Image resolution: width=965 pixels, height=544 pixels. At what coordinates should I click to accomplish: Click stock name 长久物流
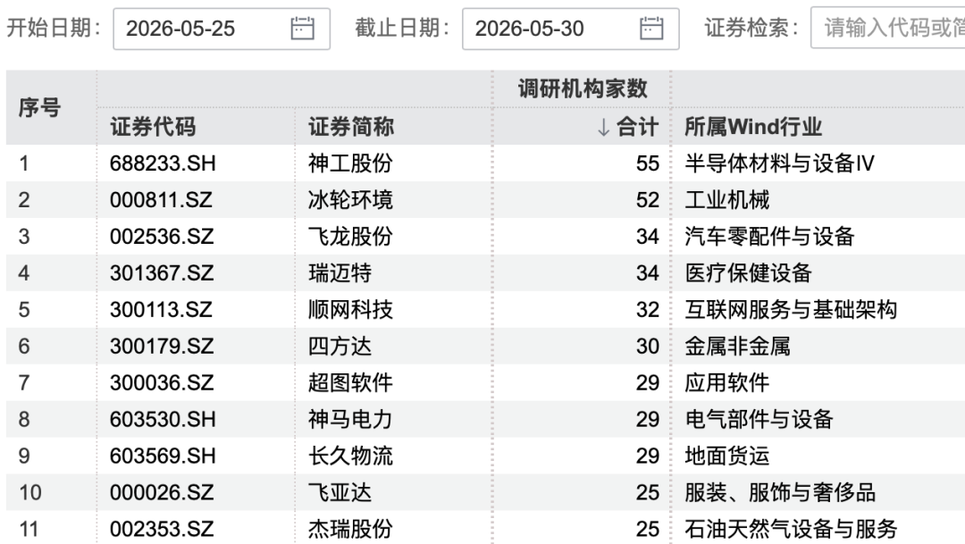(x=350, y=456)
